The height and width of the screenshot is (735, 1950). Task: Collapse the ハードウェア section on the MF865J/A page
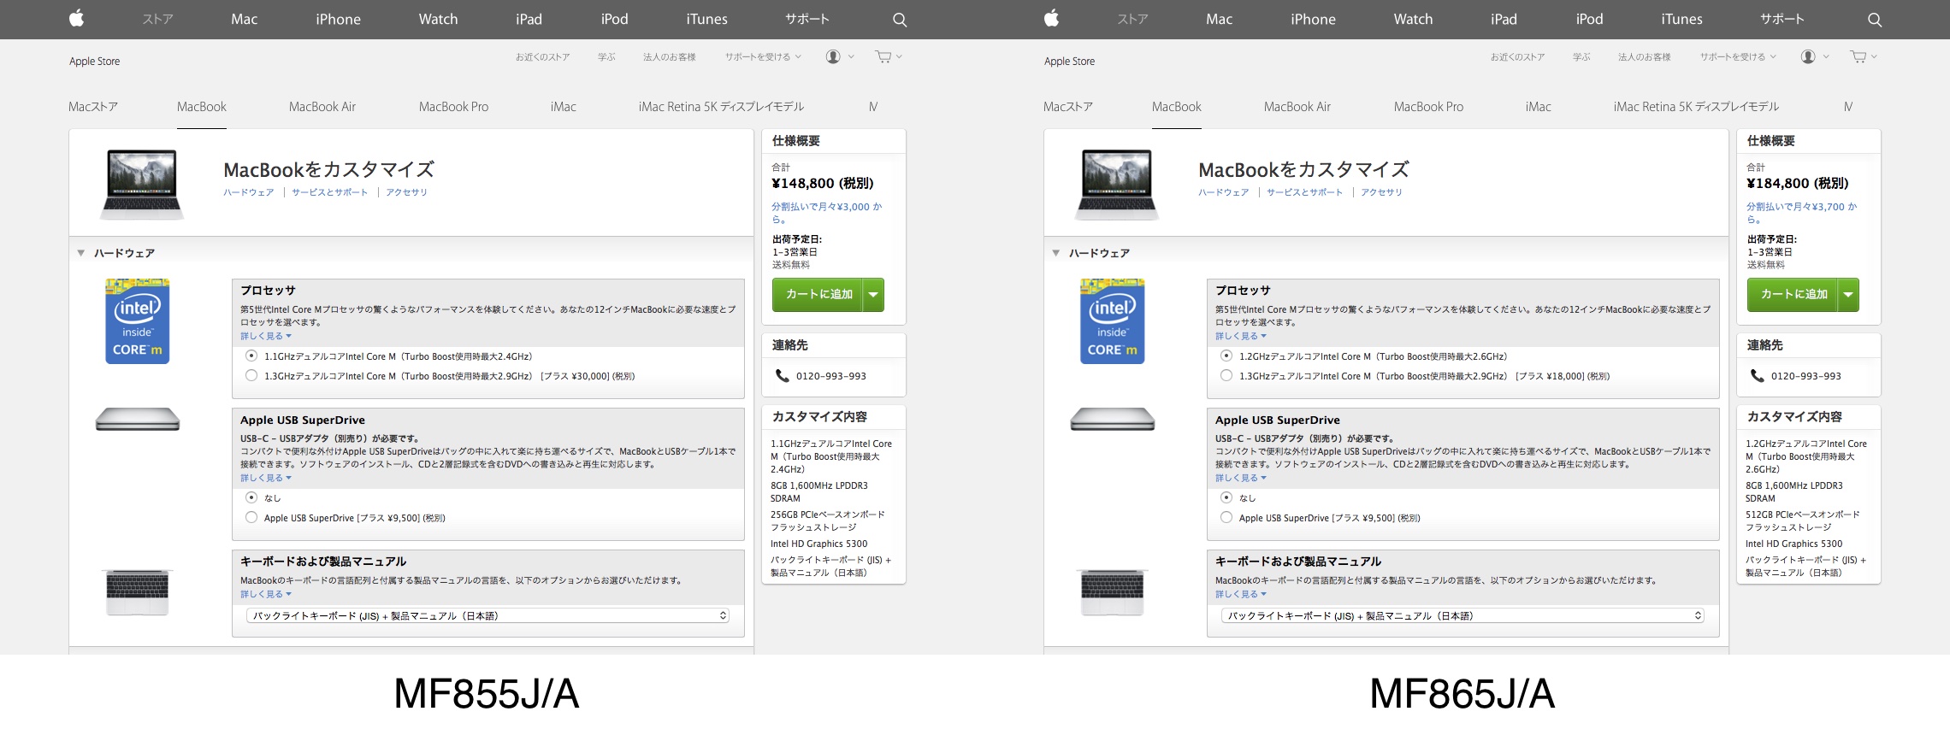1056,253
